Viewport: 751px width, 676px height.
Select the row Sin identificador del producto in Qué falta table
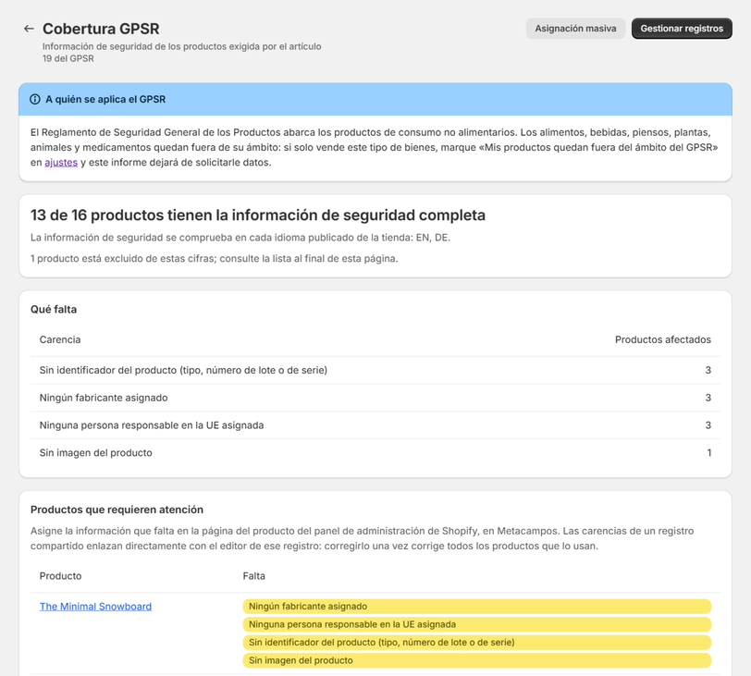click(375, 370)
